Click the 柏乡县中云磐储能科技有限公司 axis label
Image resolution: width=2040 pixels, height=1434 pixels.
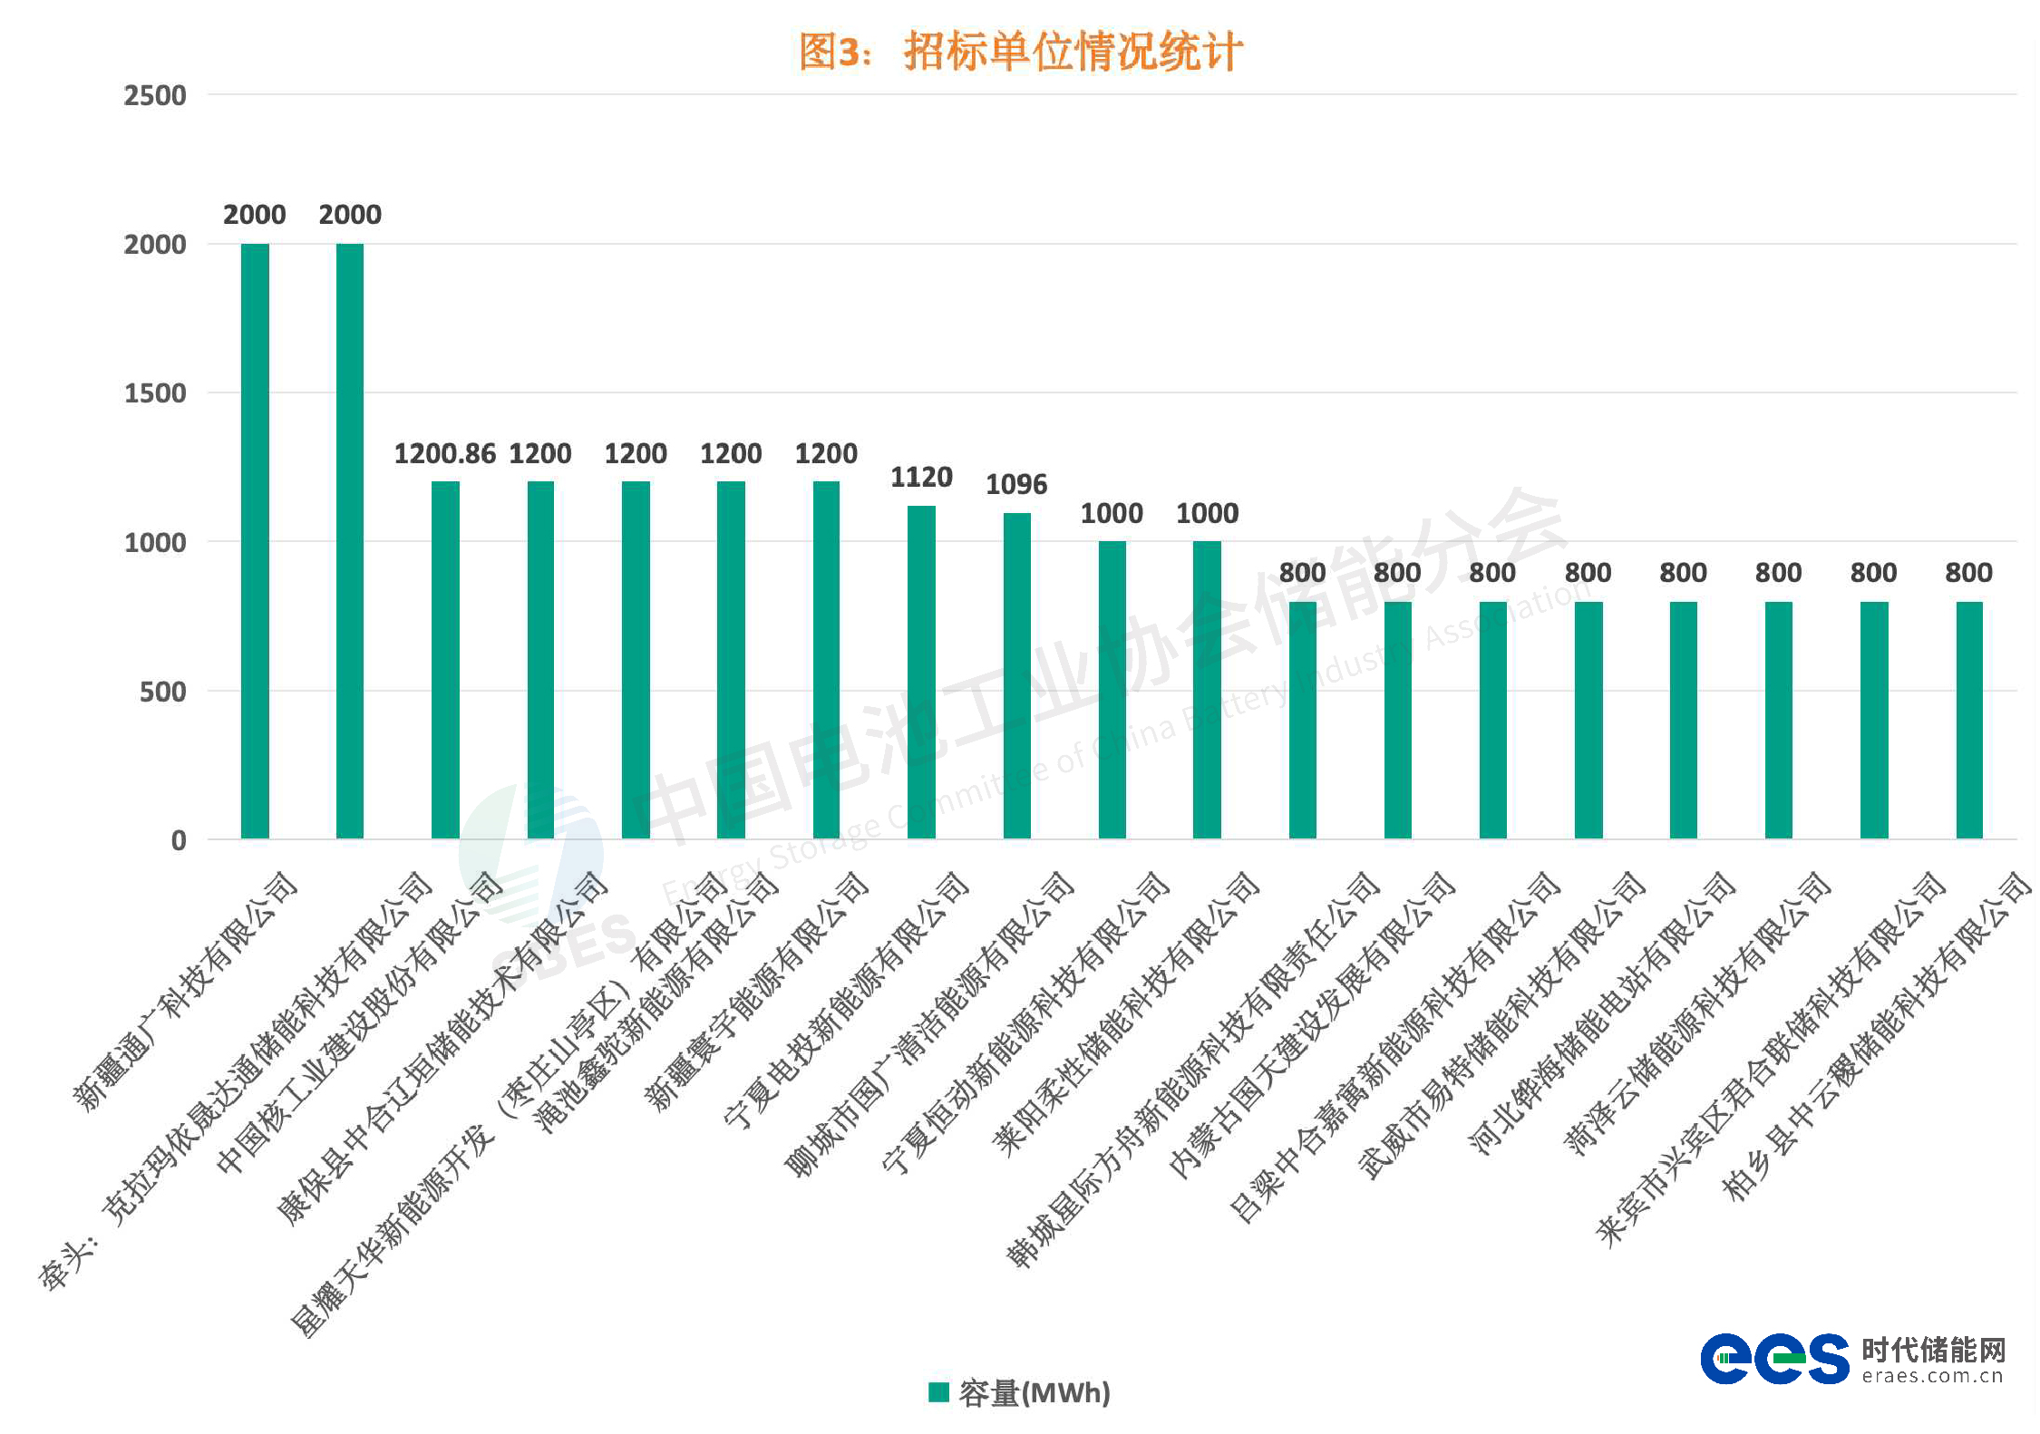pyautogui.click(x=1877, y=1035)
